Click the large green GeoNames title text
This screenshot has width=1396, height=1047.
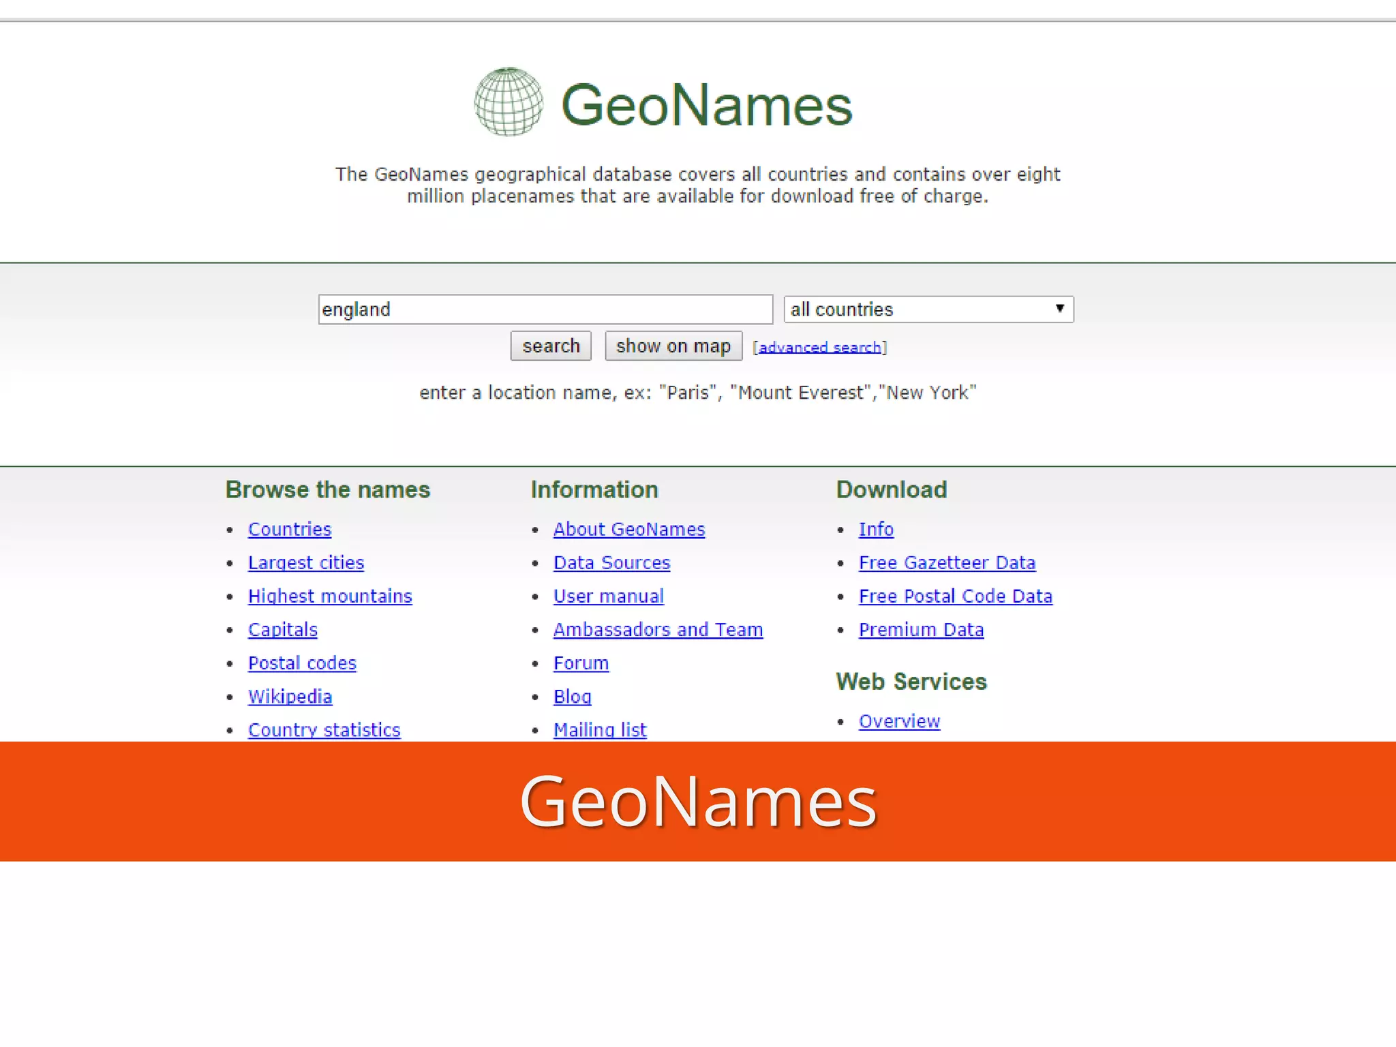click(707, 105)
